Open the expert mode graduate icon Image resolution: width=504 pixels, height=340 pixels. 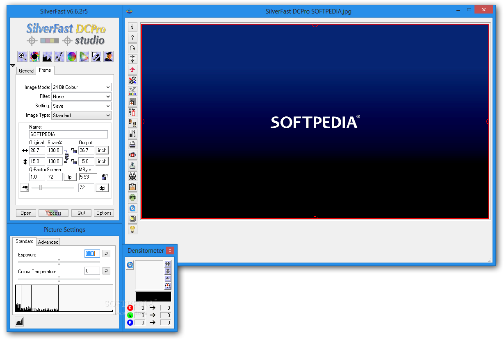click(109, 57)
